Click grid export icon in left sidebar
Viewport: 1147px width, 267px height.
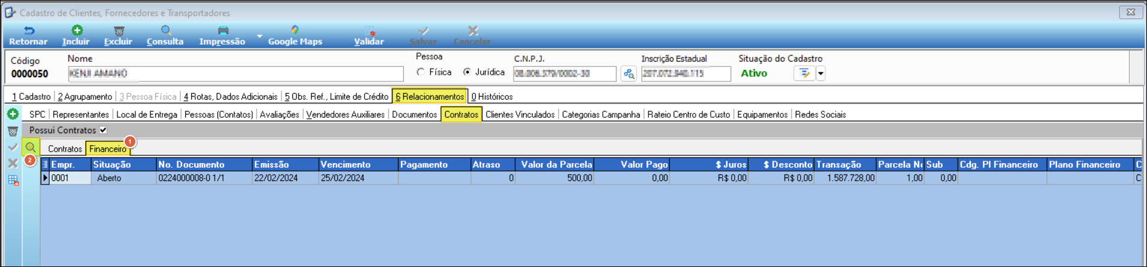click(x=13, y=180)
